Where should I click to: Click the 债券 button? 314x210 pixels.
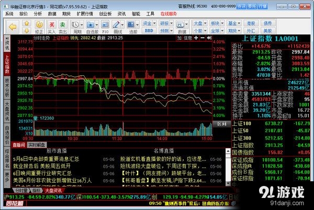tap(268, 24)
